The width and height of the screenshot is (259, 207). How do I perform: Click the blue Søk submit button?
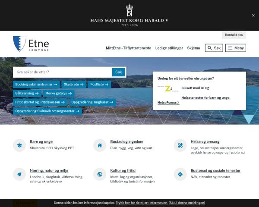click(x=118, y=72)
